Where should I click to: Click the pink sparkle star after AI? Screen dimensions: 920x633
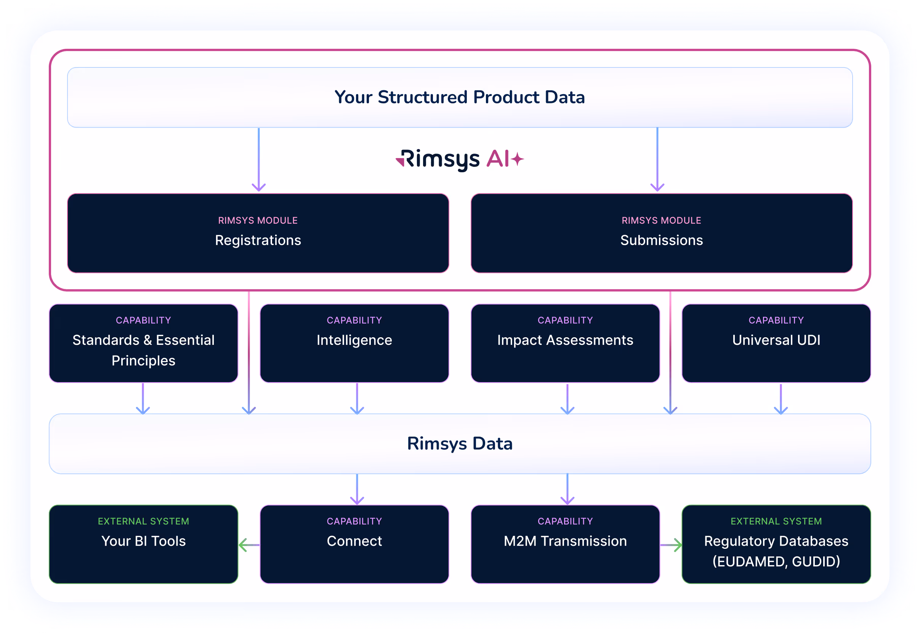point(517,159)
